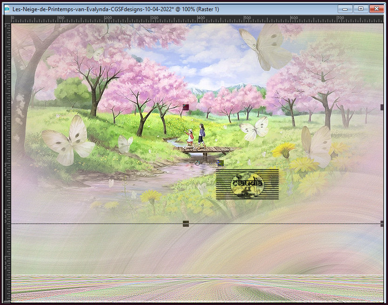Click the circular rotation pivot point

tap(197, 163)
